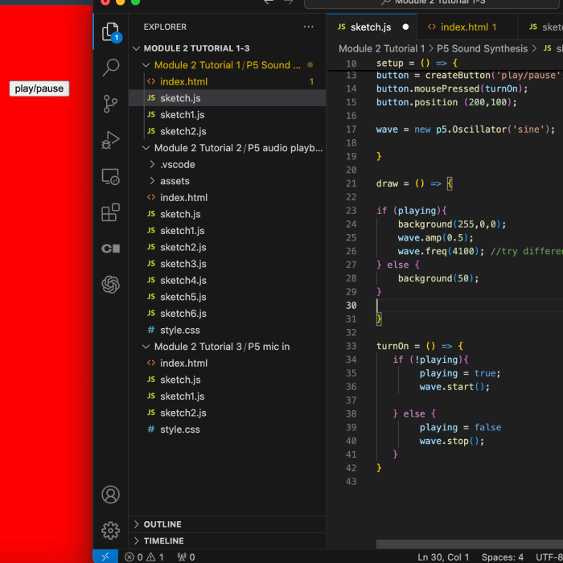Open the Explorer view in activity bar

[111, 32]
